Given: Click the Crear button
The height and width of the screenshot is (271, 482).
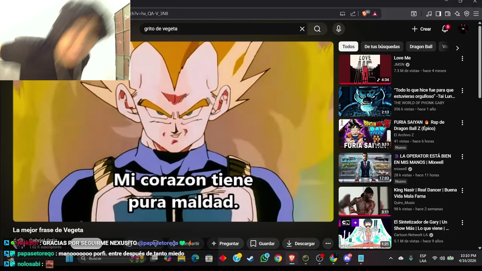Looking at the screenshot, I should click(x=421, y=29).
